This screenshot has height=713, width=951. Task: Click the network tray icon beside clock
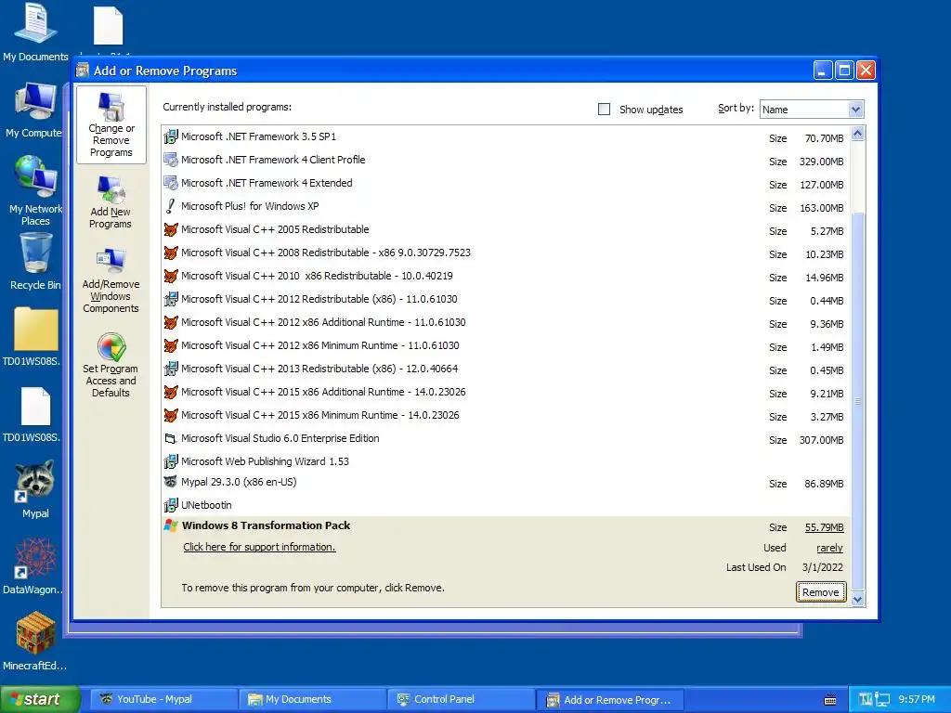coord(882,700)
